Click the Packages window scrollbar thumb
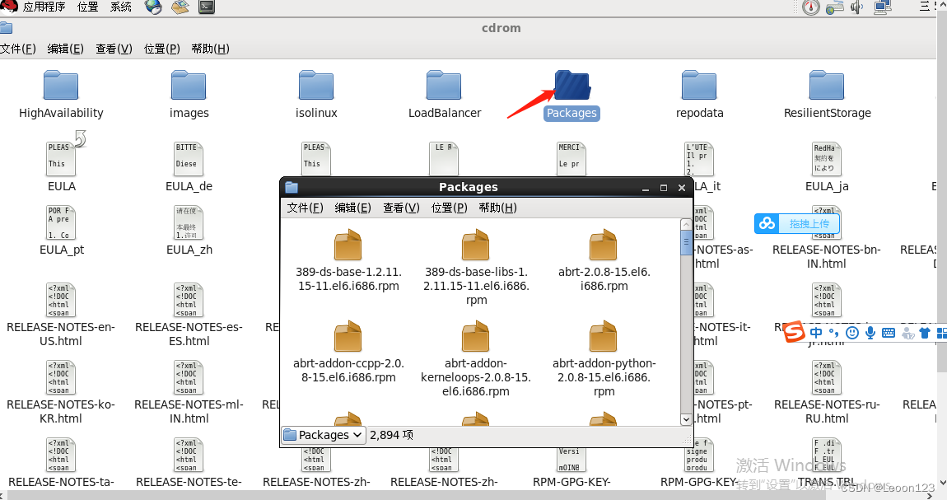This screenshot has height=500, width=947. [686, 243]
